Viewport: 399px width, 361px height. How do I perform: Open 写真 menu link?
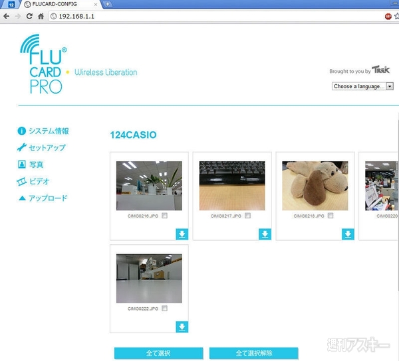[36, 165]
